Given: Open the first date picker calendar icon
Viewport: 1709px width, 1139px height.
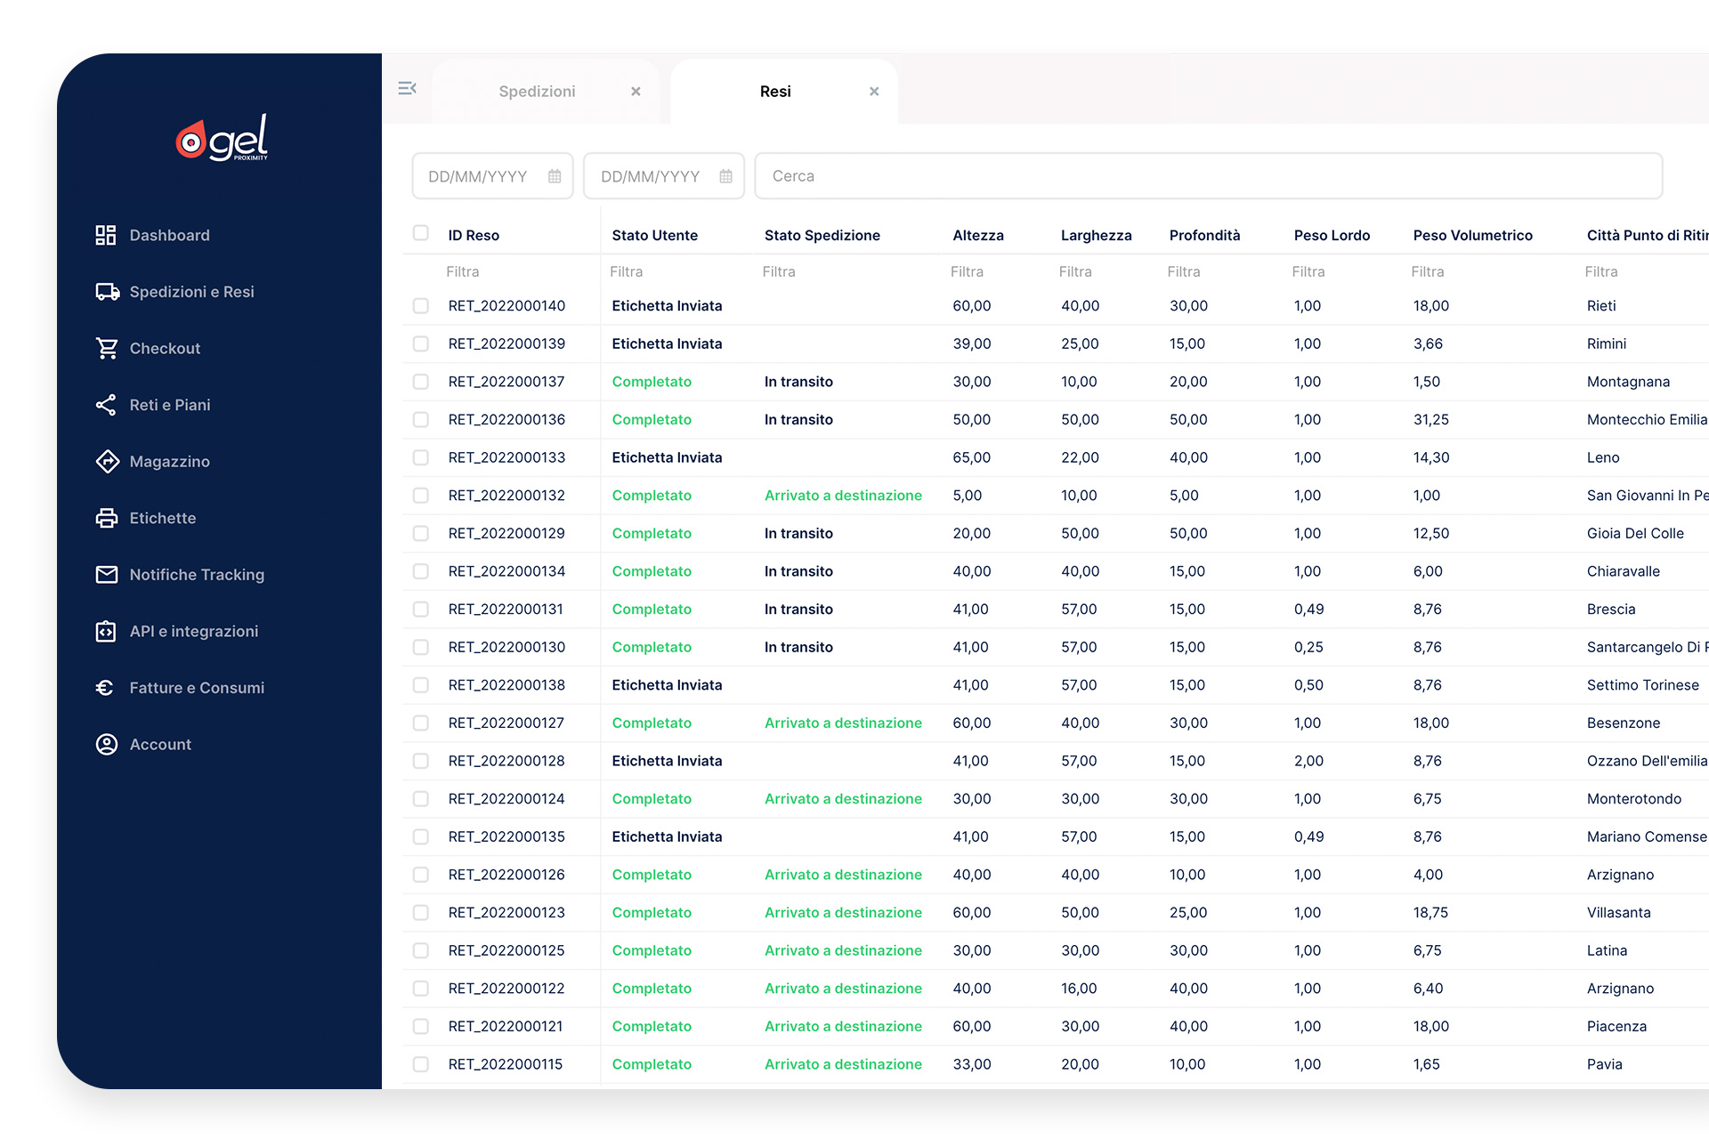Looking at the screenshot, I should coord(555,176).
